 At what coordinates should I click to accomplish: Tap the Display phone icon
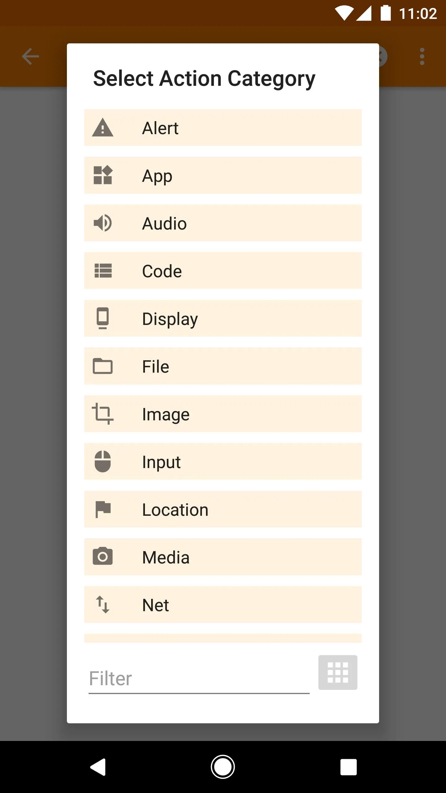[103, 318]
